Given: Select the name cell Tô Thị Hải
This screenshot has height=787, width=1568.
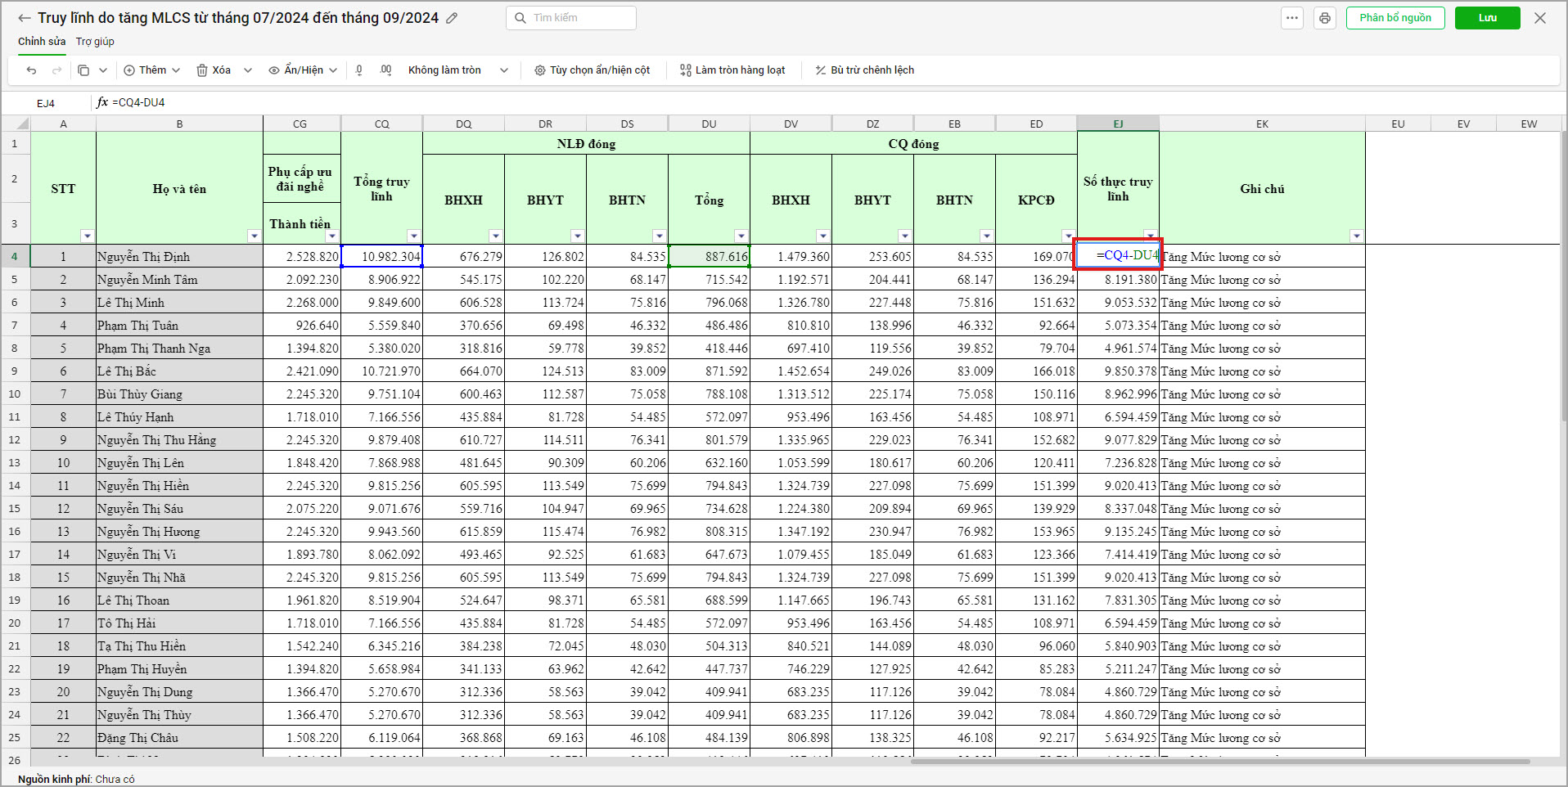Looking at the screenshot, I should tap(180, 623).
